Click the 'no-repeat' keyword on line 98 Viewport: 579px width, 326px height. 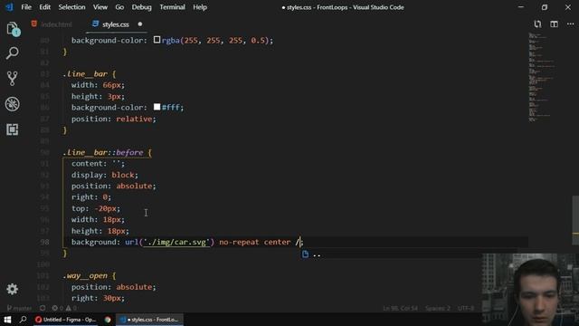239,242
